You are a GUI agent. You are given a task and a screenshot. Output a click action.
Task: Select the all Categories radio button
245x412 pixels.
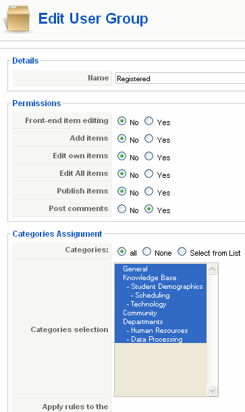[x=121, y=252]
